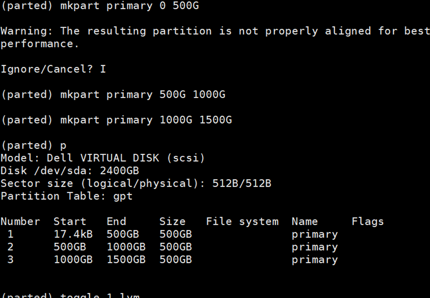Screen dimensions: 430x298
Task: Click the sector size value '512B/512B'
Action: pos(242,183)
